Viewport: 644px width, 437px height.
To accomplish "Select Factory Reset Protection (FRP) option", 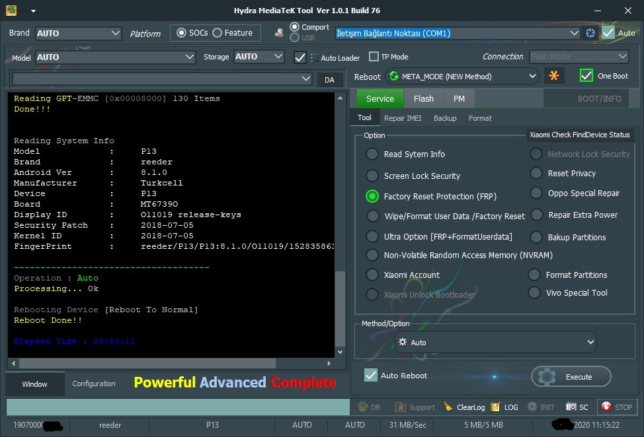I will 372,196.
